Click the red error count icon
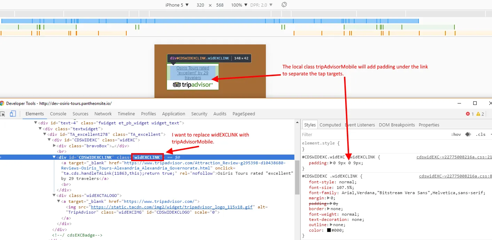This screenshot has width=492, height=240. 468,114
